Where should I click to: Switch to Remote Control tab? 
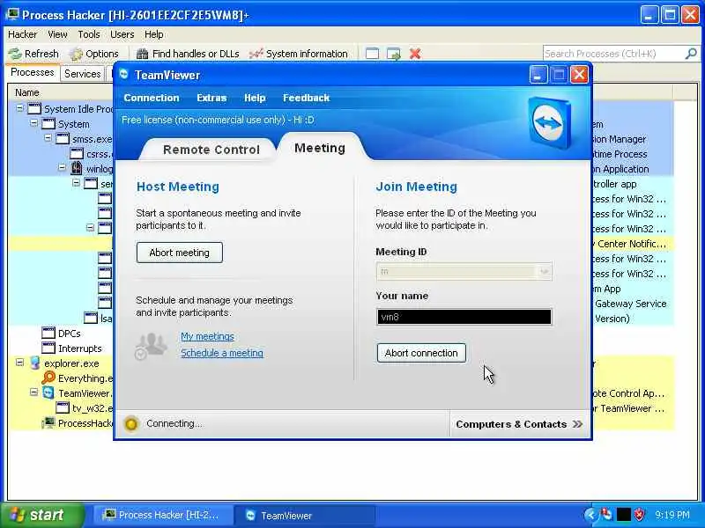point(211,150)
